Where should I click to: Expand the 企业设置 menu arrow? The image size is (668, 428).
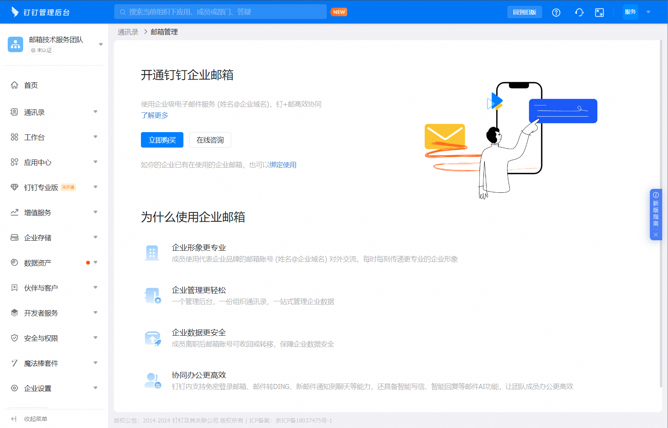[95, 388]
